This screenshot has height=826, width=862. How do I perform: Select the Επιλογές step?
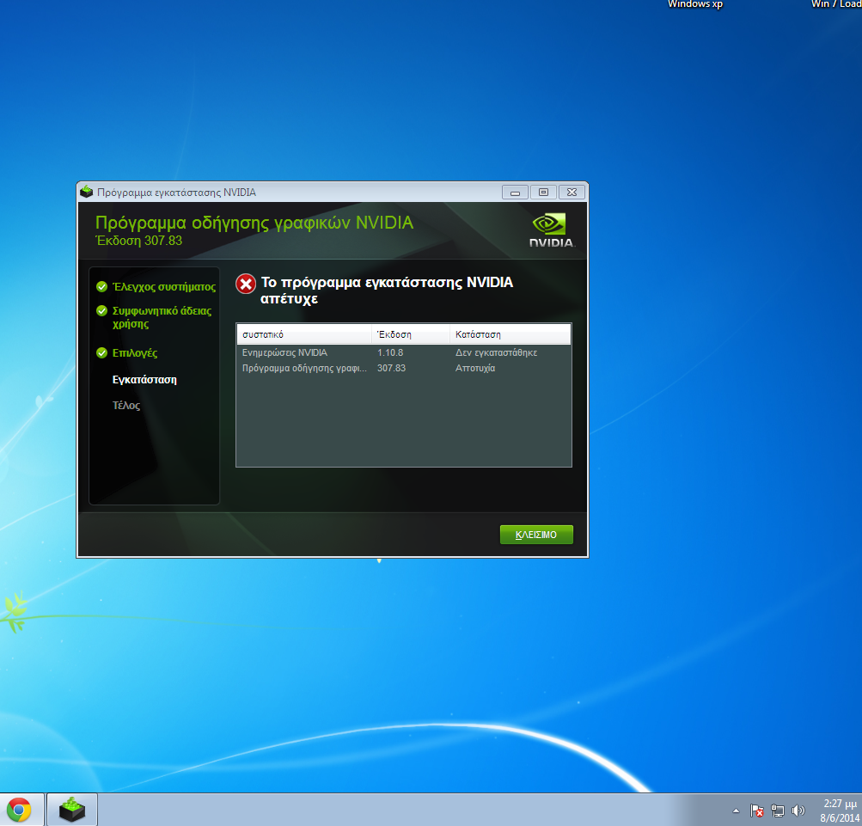click(x=135, y=353)
